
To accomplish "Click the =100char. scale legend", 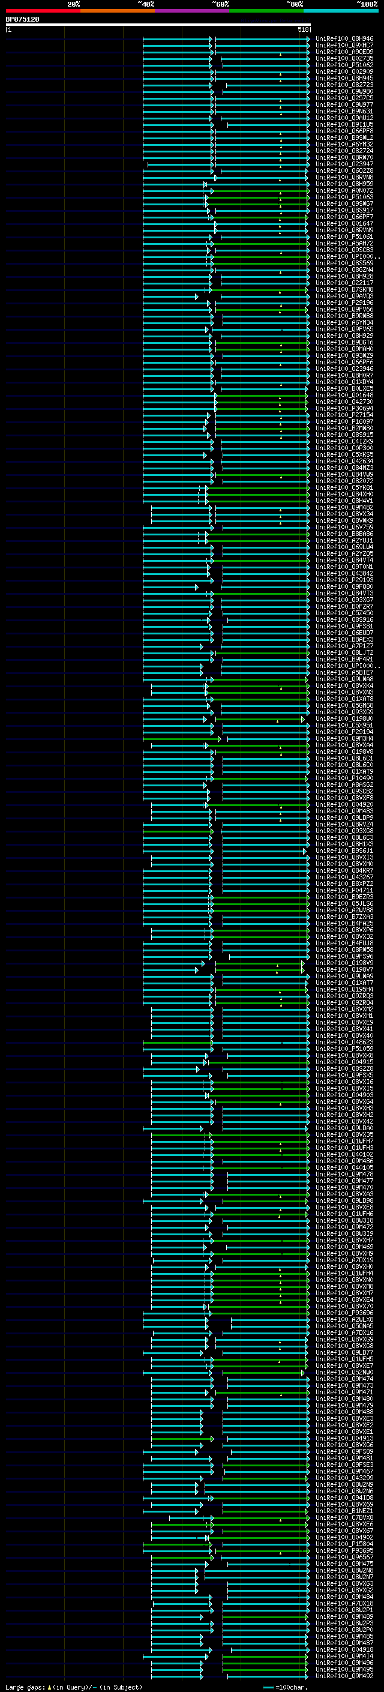I will click(x=286, y=1687).
